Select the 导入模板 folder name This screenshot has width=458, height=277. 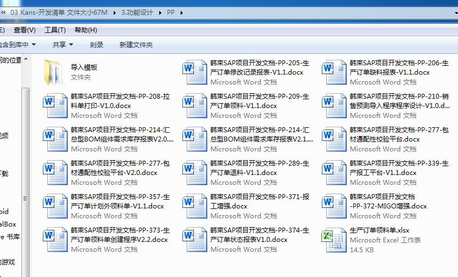click(84, 67)
